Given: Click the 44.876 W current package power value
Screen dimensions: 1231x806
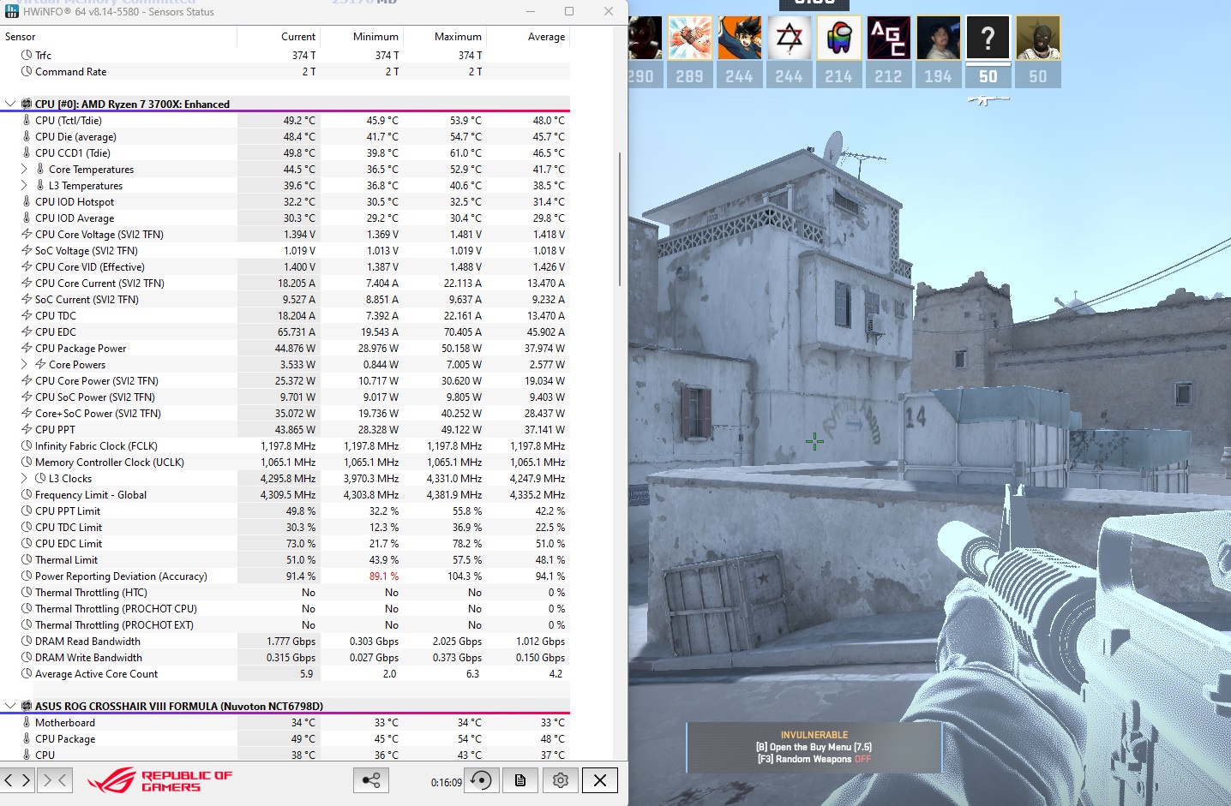Looking at the screenshot, I should click(295, 349).
